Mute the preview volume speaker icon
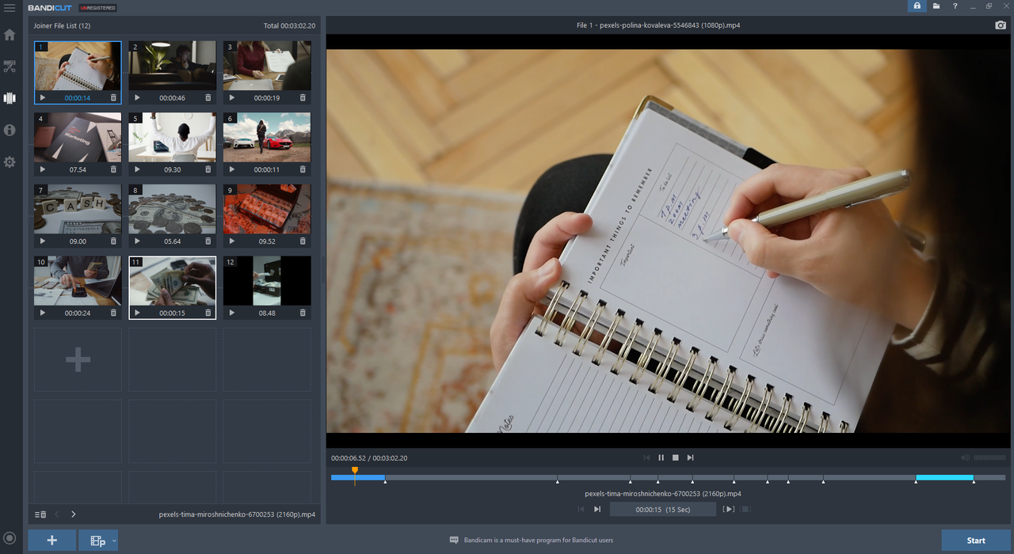 tap(965, 457)
